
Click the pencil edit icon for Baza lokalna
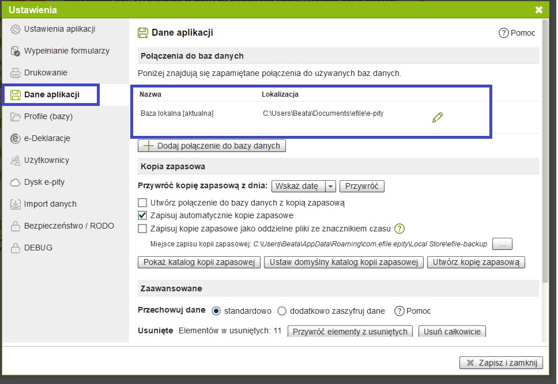point(438,117)
